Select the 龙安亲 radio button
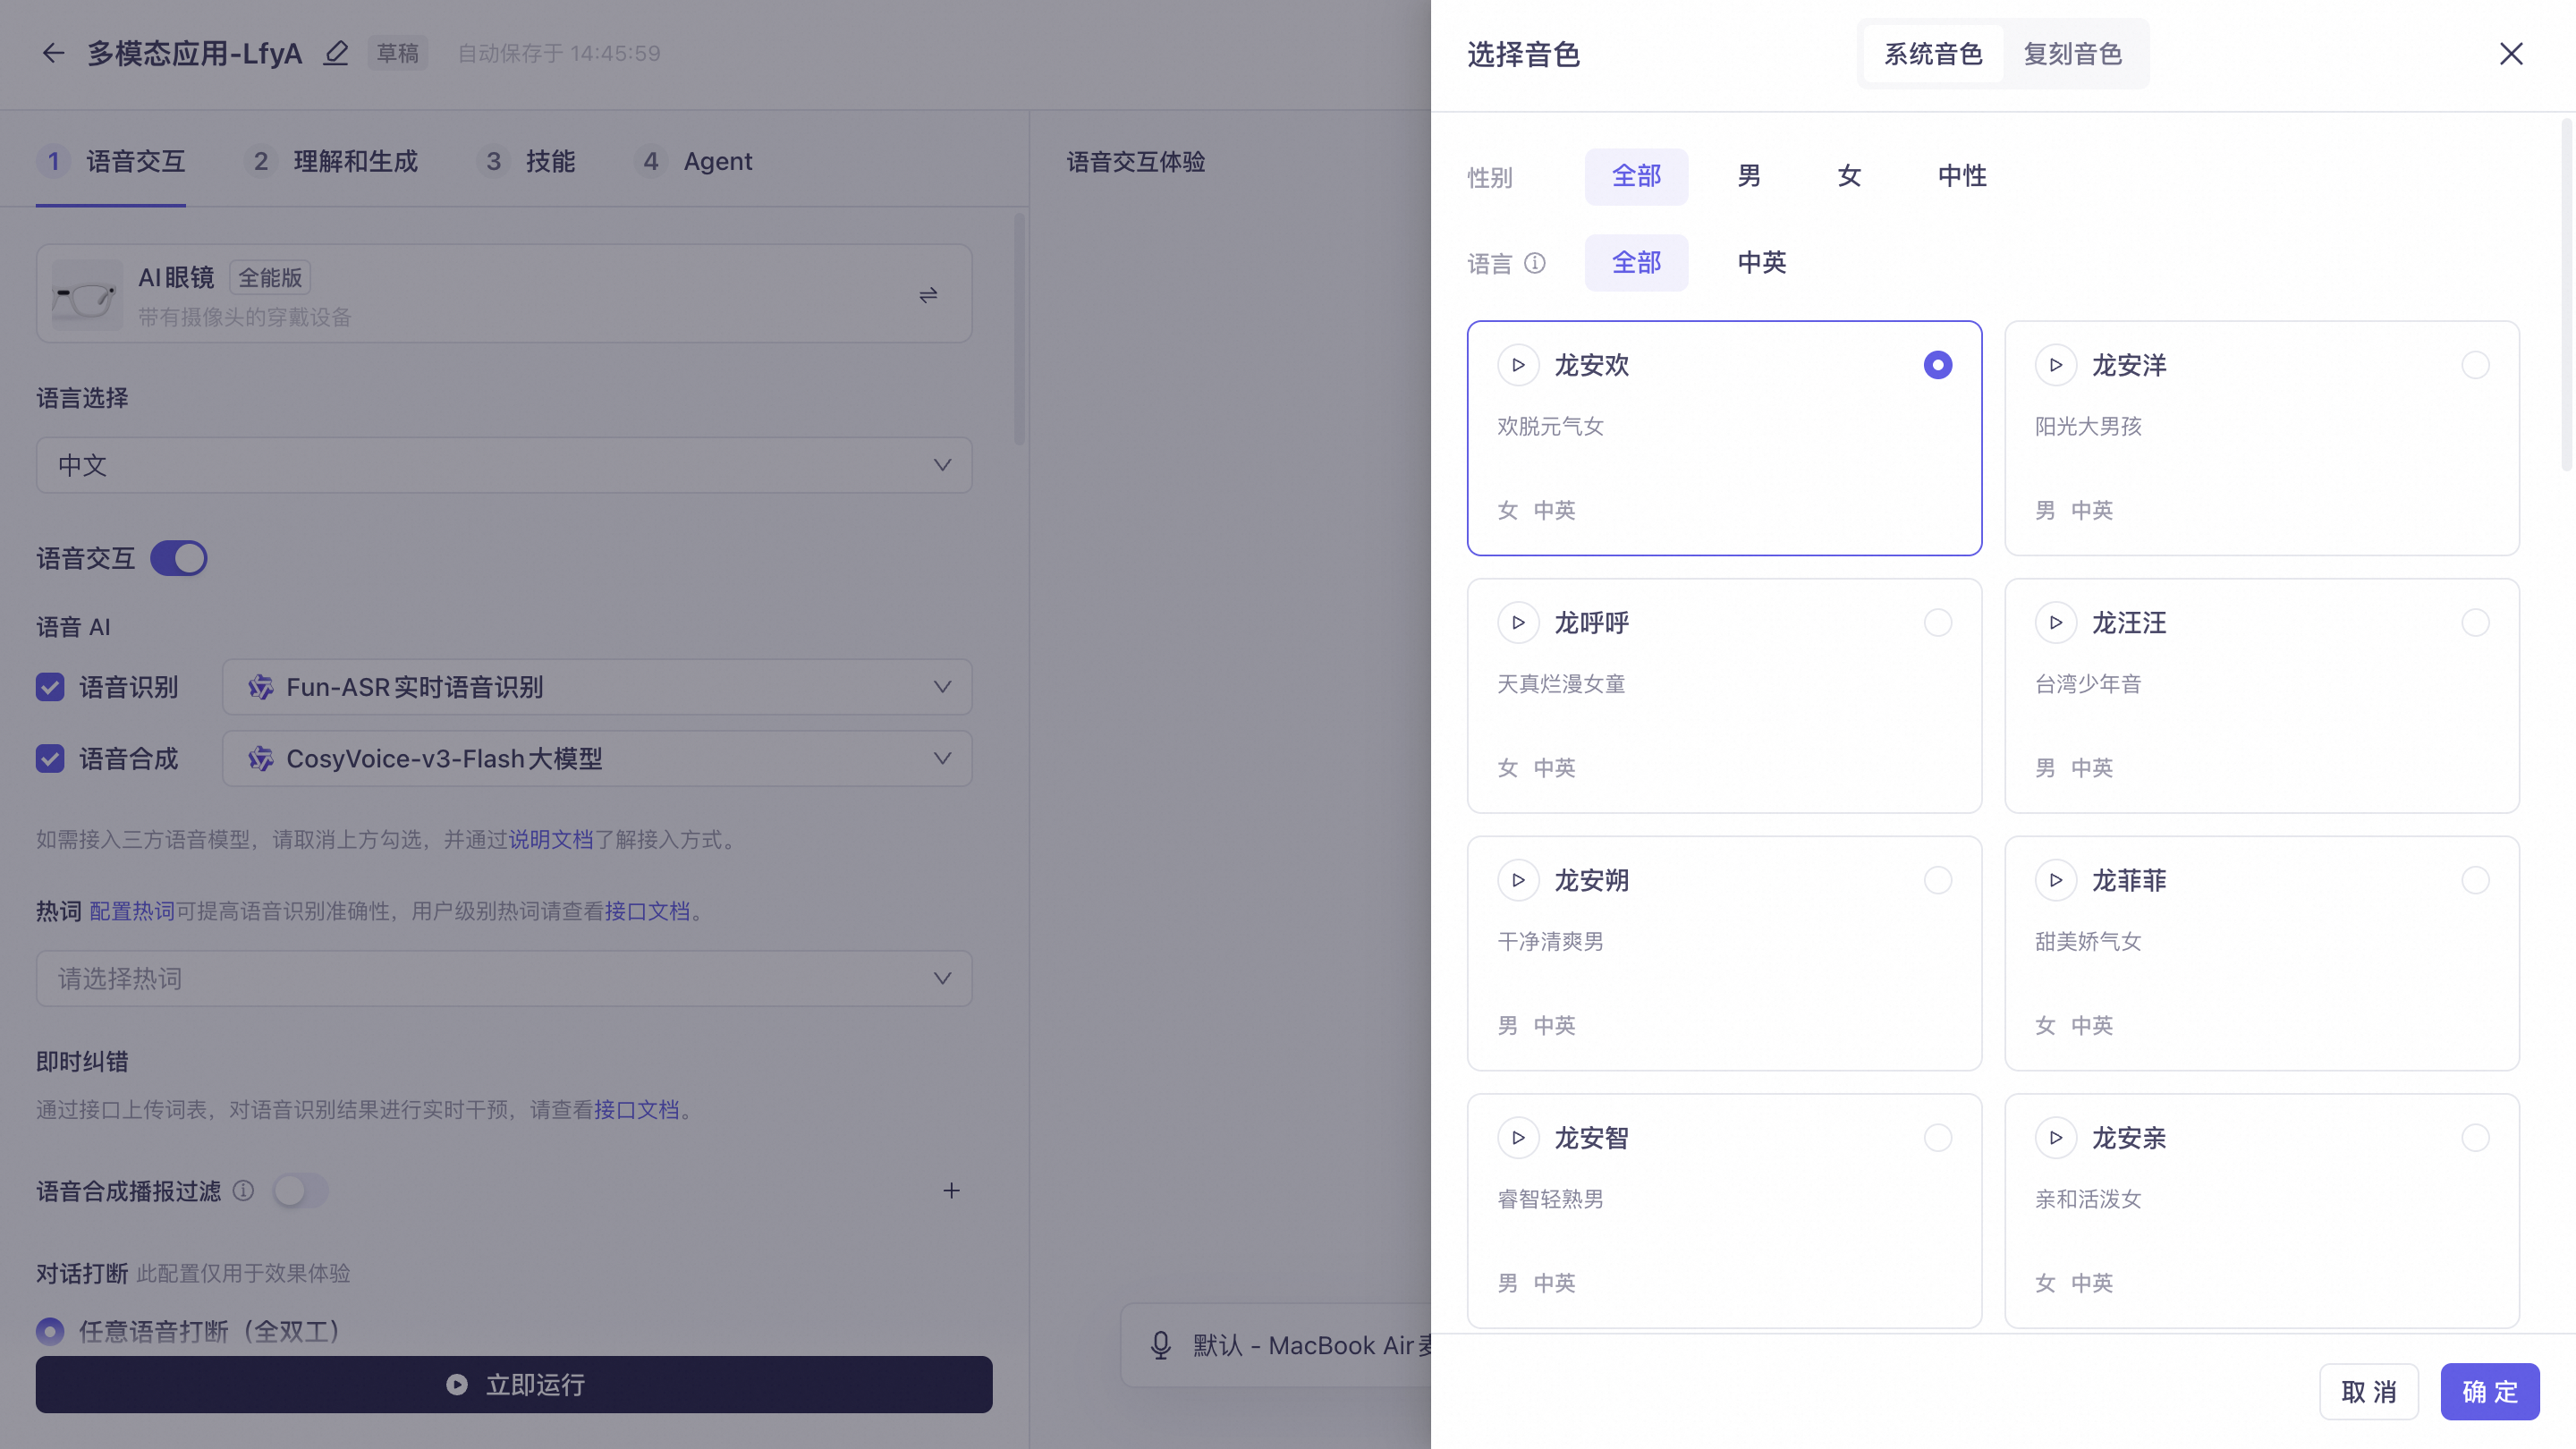Image resolution: width=2576 pixels, height=1449 pixels. tap(2475, 1138)
